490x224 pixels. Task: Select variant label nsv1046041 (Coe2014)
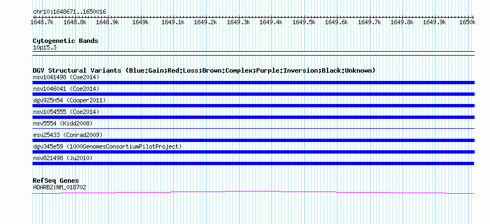(x=66, y=89)
